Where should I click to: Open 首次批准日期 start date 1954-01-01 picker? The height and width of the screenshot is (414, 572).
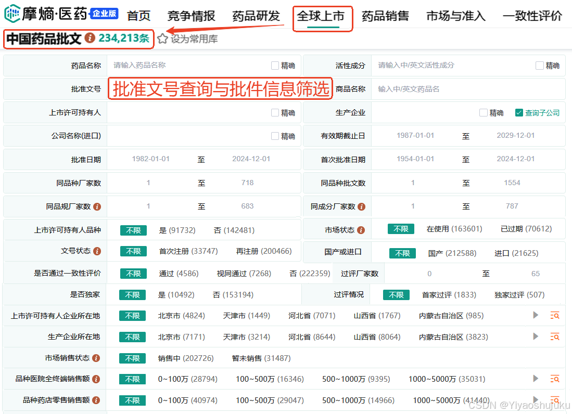[415, 159]
